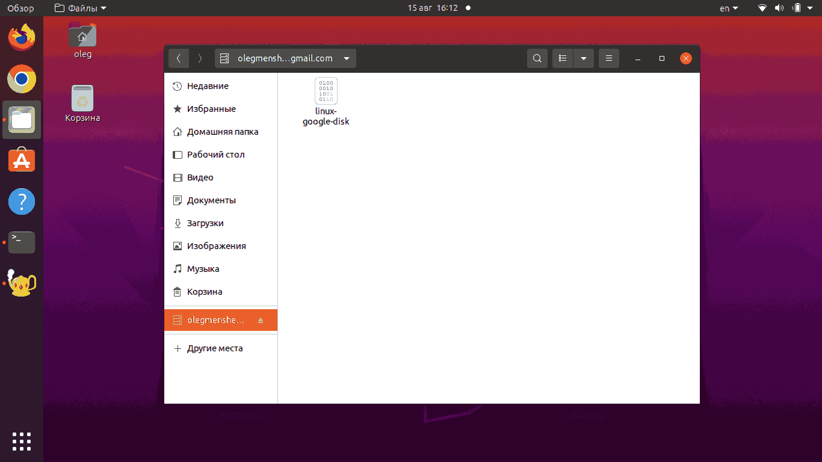Viewport: 822px width, 462px height.
Task: Show applications grid in dock
Action: 22,441
